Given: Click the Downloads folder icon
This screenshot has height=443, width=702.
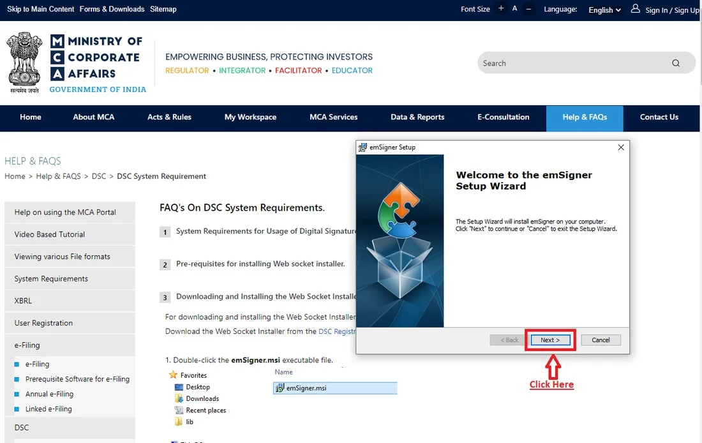Looking at the screenshot, I should (179, 398).
